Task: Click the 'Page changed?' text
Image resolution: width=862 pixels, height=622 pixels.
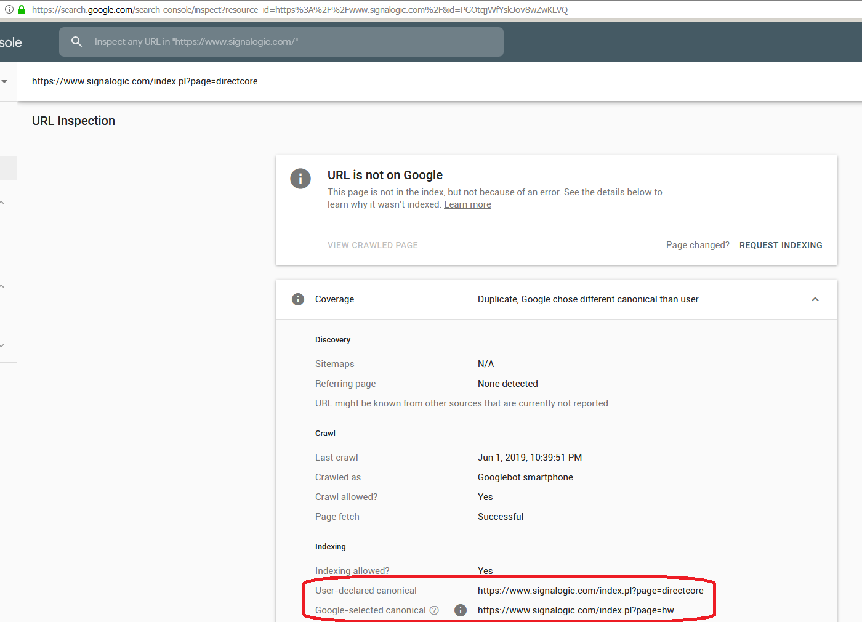Action: pyautogui.click(x=698, y=245)
